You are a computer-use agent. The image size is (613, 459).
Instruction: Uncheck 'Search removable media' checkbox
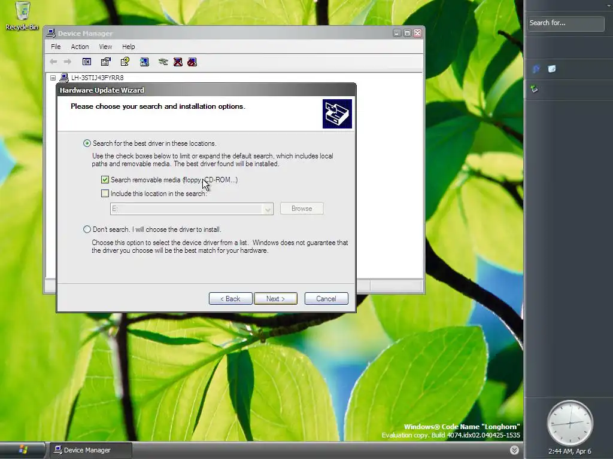point(105,179)
